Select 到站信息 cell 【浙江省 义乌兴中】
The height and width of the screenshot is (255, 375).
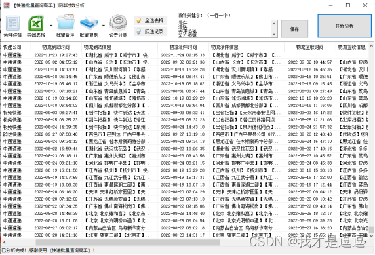[118, 83]
